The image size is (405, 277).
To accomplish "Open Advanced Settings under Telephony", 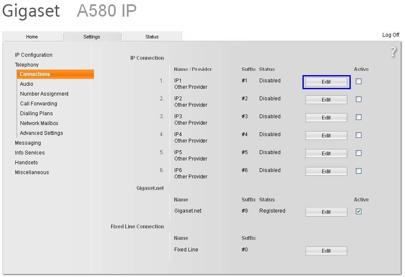I will click(41, 133).
